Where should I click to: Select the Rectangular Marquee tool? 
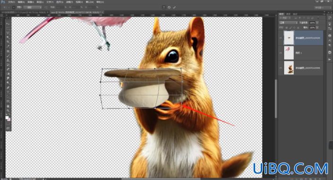8,28
